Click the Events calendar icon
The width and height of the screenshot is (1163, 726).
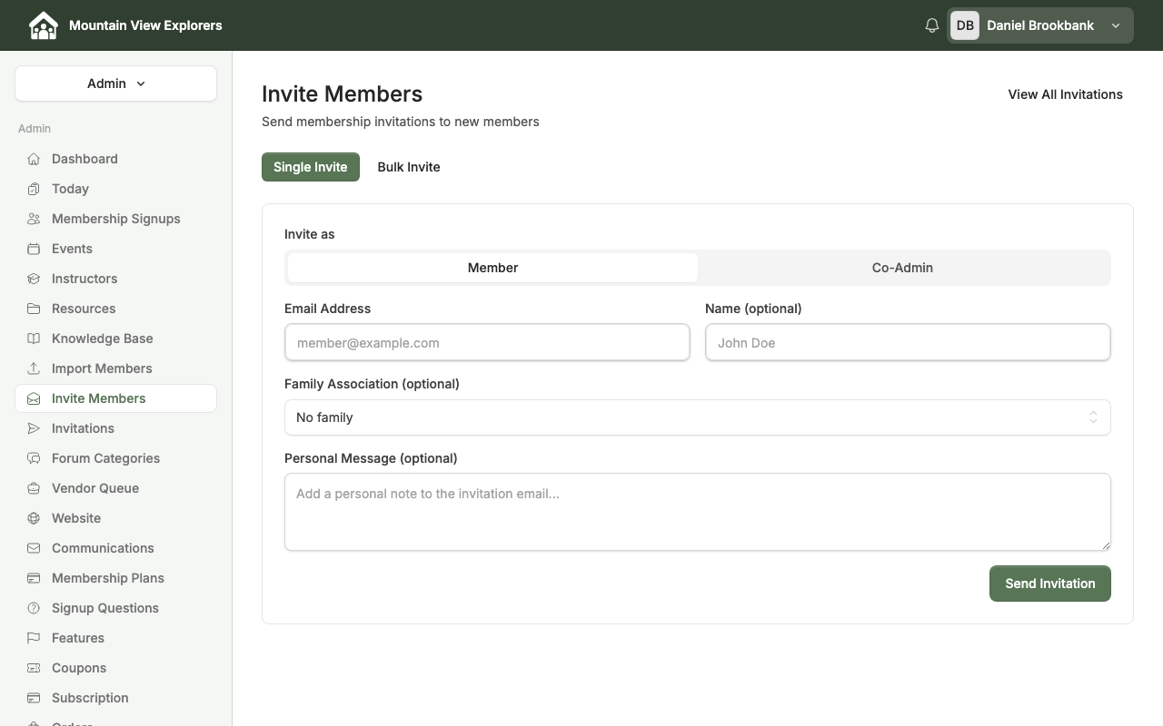pyautogui.click(x=34, y=249)
